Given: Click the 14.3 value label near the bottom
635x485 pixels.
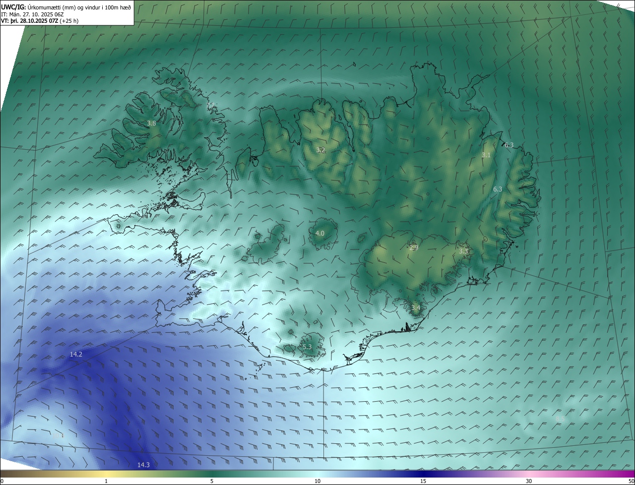Looking at the screenshot, I should tap(143, 465).
